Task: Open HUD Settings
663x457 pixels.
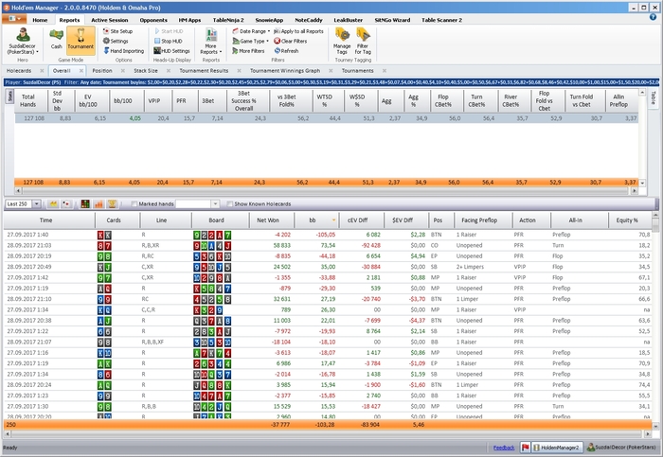Action: point(171,51)
